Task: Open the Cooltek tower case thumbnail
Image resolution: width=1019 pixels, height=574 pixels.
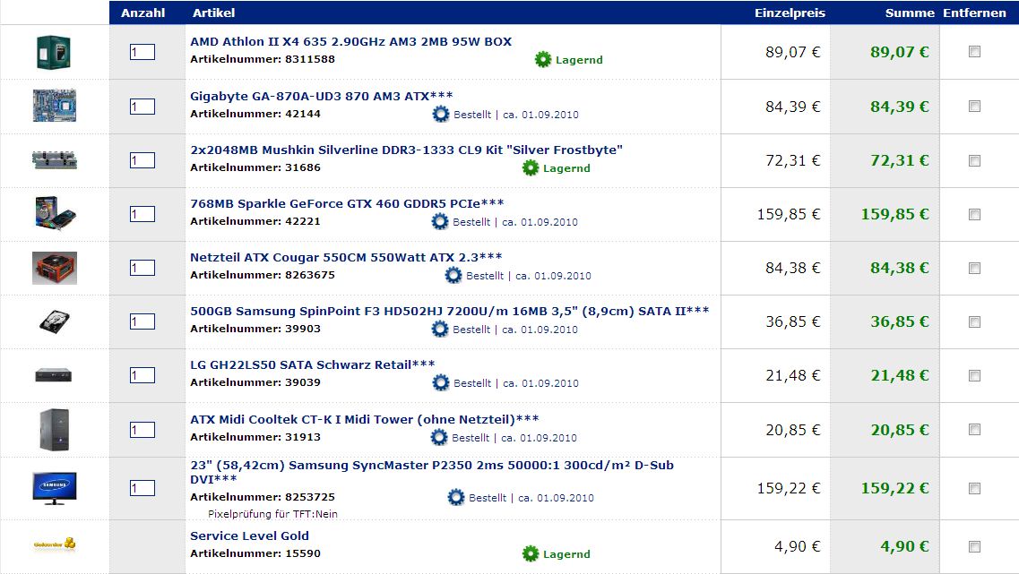Action: [x=54, y=429]
